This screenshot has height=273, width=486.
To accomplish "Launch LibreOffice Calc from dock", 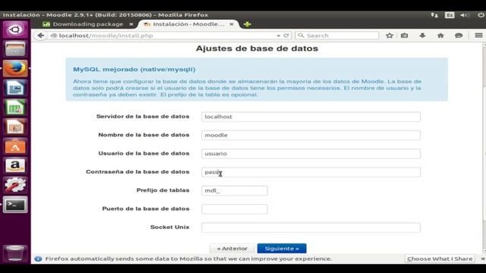I will [15, 108].
